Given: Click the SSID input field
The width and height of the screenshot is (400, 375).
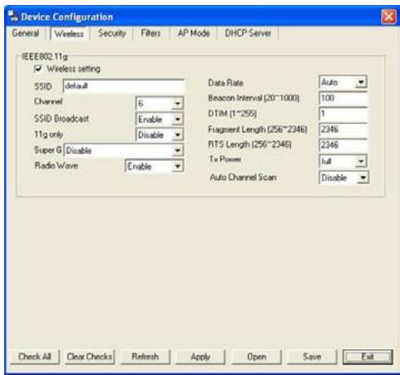Looking at the screenshot, I should (124, 86).
